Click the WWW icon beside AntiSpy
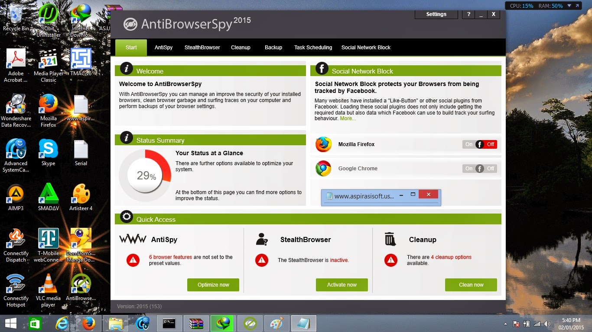 tap(133, 239)
